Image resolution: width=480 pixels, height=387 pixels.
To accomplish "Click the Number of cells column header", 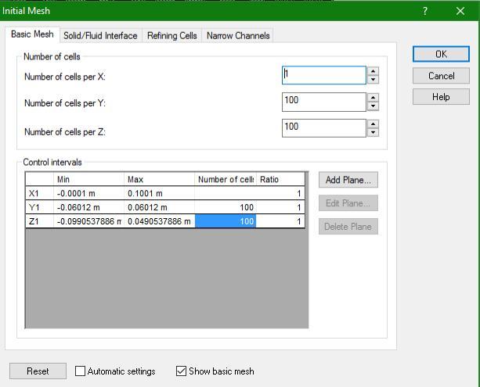I will pos(226,179).
